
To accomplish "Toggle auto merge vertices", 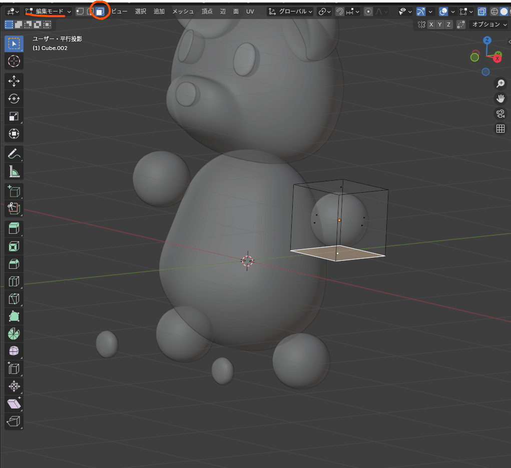I will pos(461,25).
